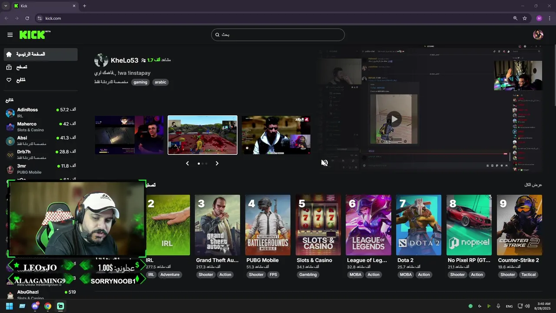Click the FPS tag under PUBG Mobile
Image resolution: width=556 pixels, height=313 pixels.
[273, 275]
